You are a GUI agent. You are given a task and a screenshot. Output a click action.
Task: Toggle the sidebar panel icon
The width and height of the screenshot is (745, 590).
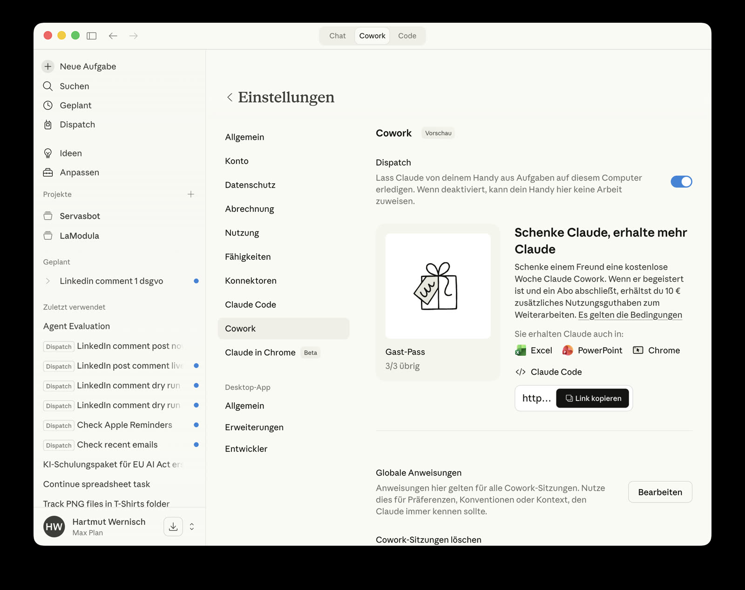pyautogui.click(x=92, y=36)
